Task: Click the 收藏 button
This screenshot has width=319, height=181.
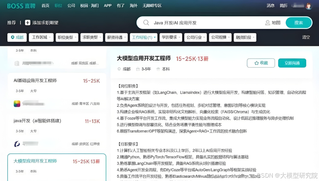Action: 261,63
